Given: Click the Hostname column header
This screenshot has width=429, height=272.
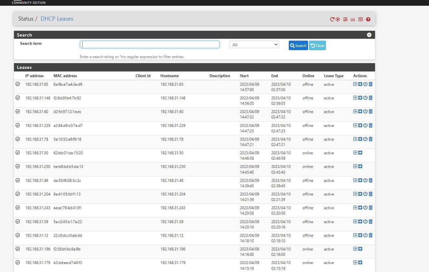Looking at the screenshot, I should tap(169, 76).
